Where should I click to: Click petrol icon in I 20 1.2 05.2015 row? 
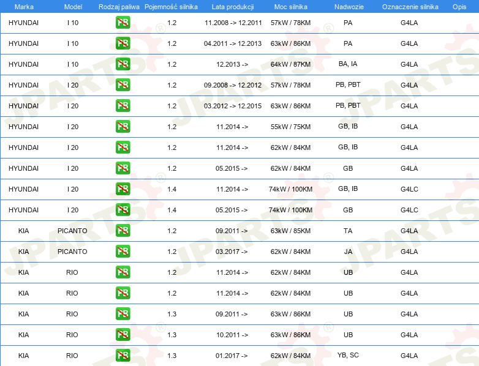123,168
